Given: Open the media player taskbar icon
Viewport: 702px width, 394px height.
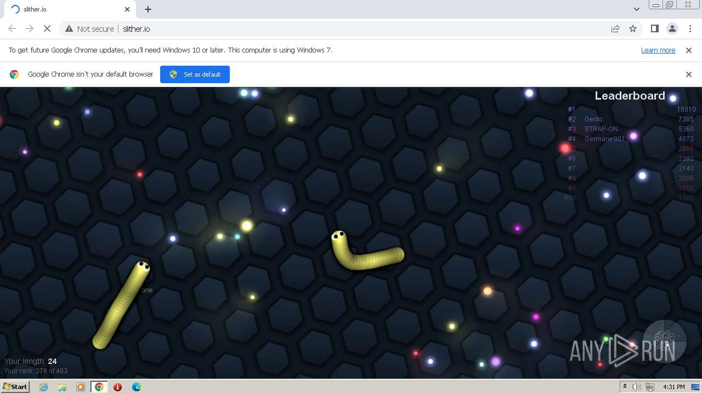Looking at the screenshot, I should tap(81, 387).
